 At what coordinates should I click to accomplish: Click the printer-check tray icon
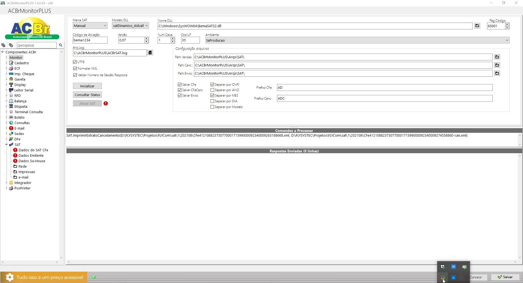pyautogui.click(x=464, y=267)
